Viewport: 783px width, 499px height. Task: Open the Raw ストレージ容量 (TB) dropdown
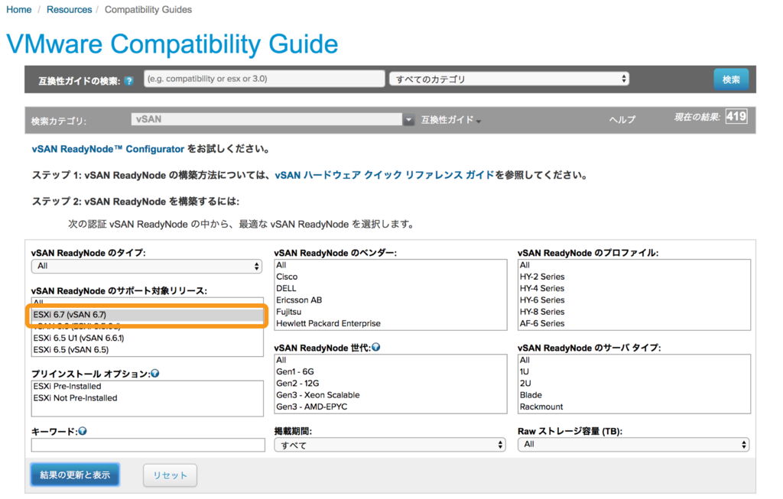tap(634, 444)
